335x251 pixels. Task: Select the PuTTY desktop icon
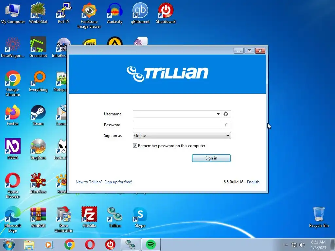[63, 13]
